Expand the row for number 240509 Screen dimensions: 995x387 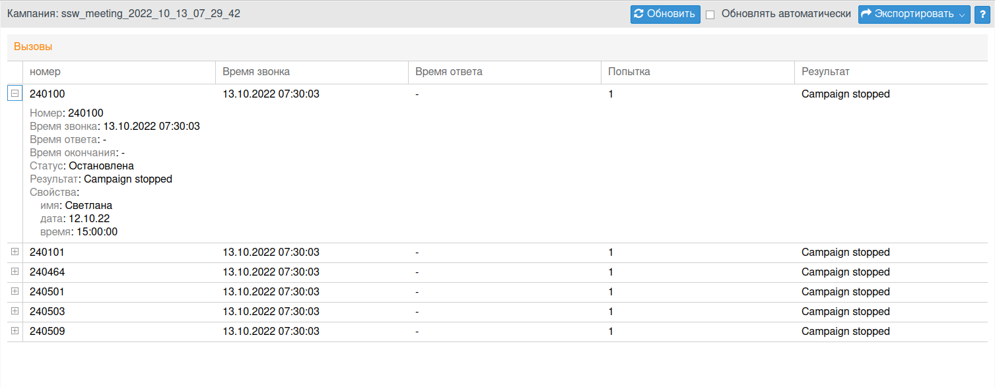15,331
